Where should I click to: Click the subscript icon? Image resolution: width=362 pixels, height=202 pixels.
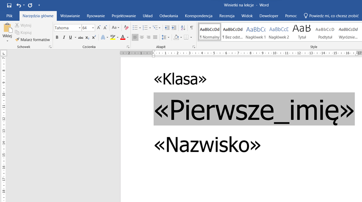coord(87,37)
